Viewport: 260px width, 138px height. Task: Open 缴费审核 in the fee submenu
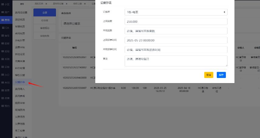click(x=20, y=103)
